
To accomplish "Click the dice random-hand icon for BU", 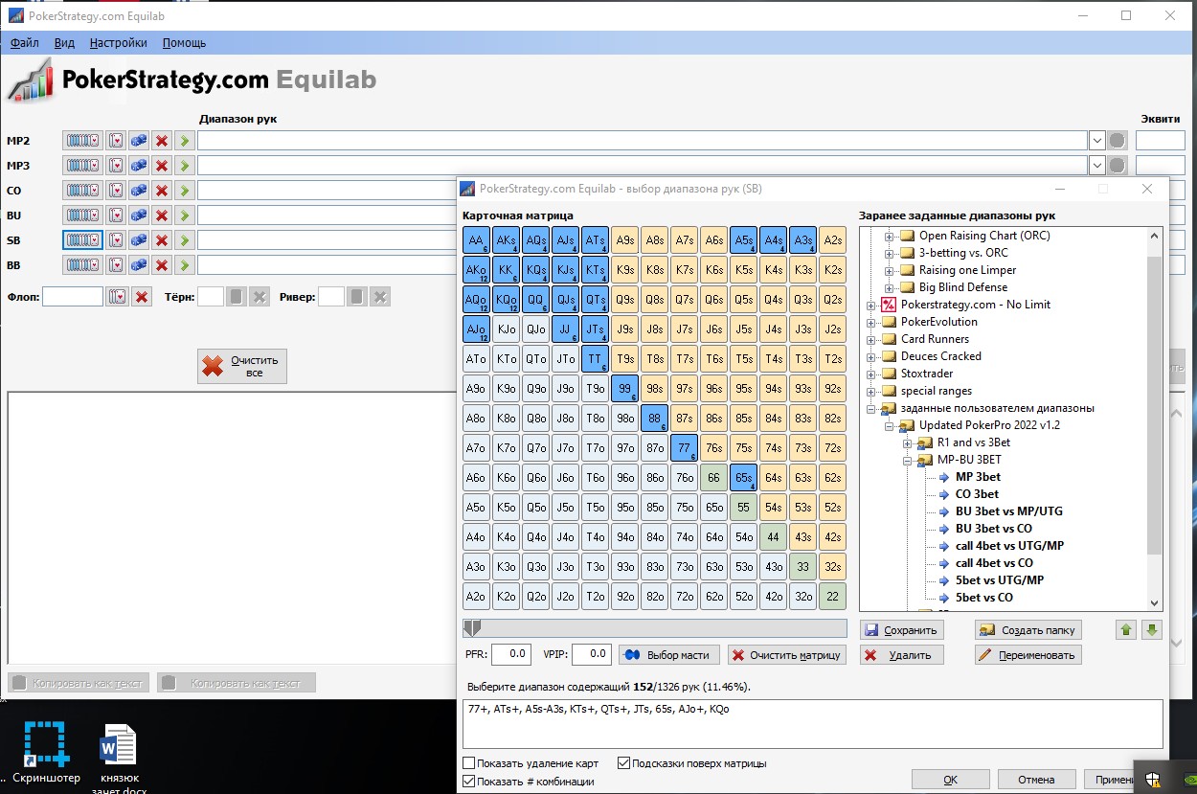I will click(139, 216).
